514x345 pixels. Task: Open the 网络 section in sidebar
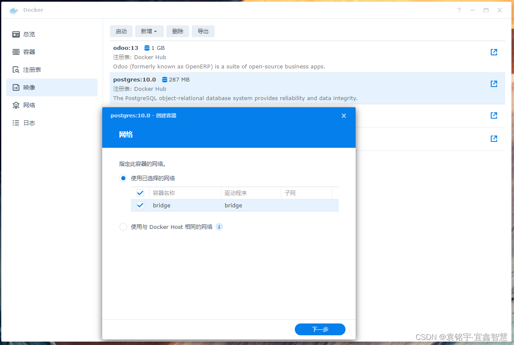click(52, 105)
